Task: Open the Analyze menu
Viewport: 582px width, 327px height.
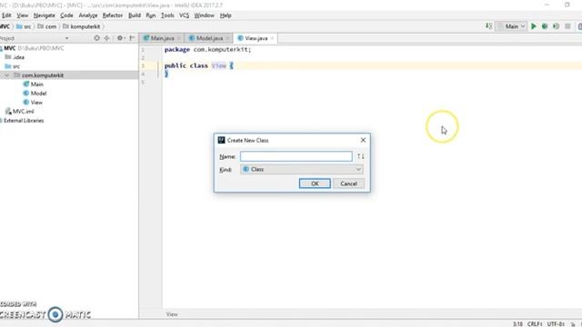Action: [x=88, y=15]
